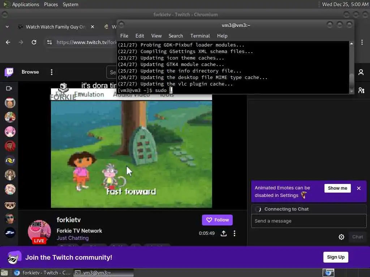The image size is (370, 277).
Task: Open the site information icon in address bar
Action: [49, 42]
